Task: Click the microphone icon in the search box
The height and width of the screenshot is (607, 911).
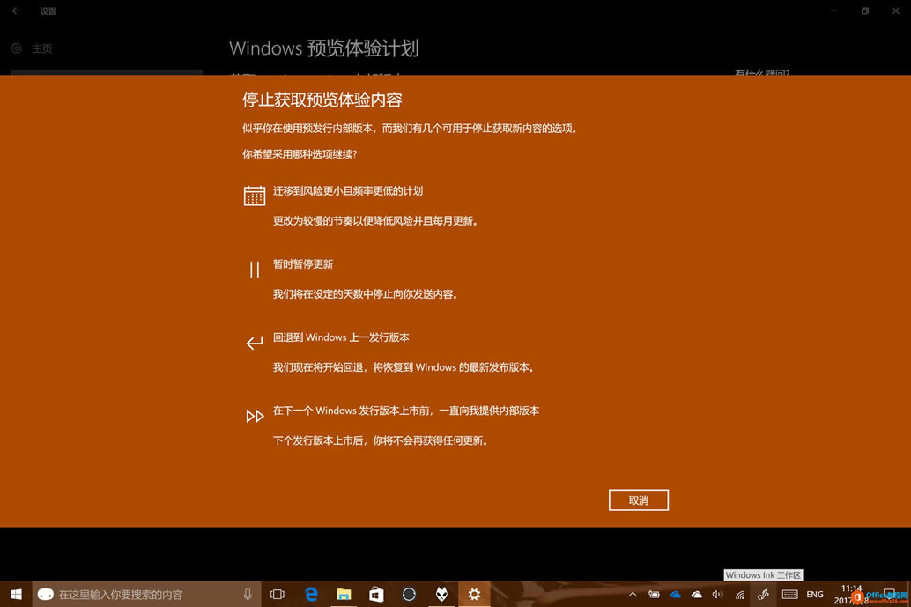Action: point(248,595)
